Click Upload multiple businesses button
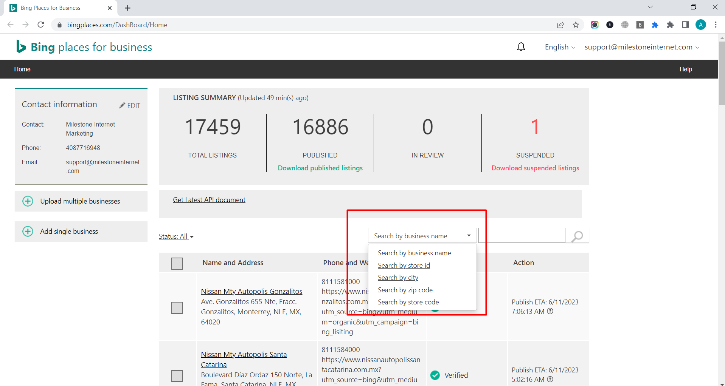The image size is (725, 386). click(81, 201)
